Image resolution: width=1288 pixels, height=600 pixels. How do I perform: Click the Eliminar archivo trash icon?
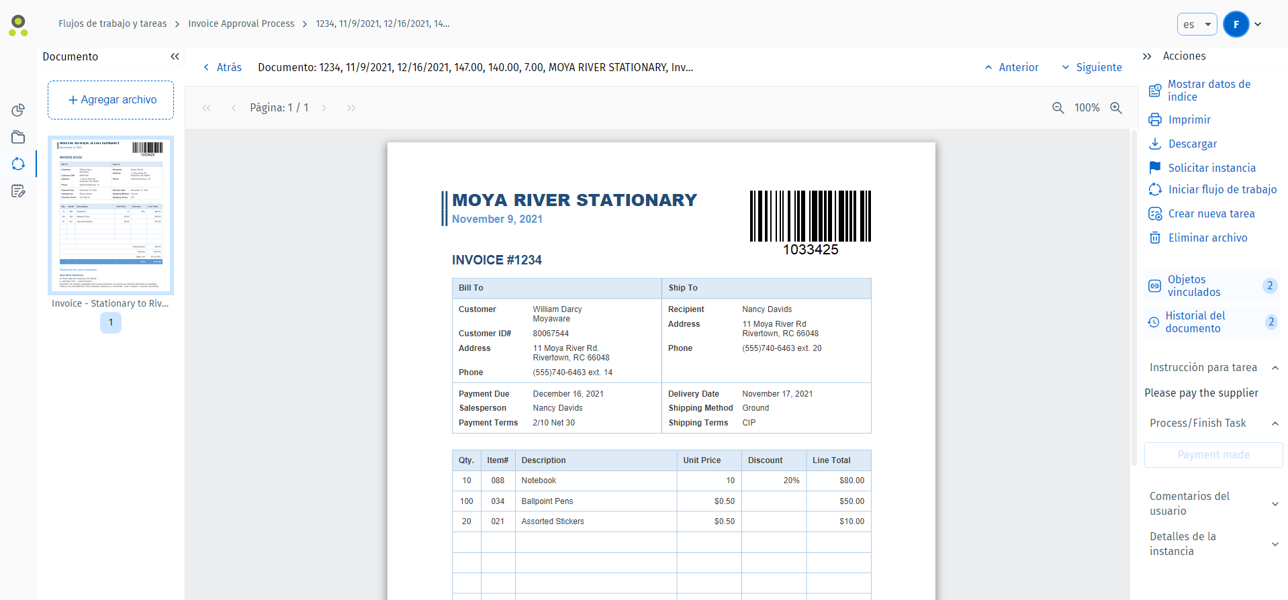pyautogui.click(x=1155, y=238)
